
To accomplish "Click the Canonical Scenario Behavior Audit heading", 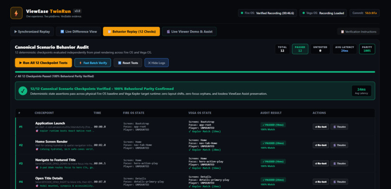I will [x=51, y=47].
